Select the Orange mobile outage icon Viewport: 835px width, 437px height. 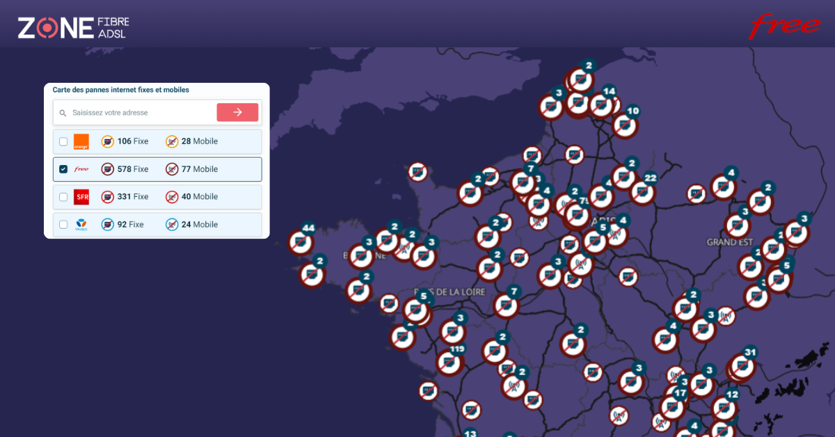(x=172, y=141)
